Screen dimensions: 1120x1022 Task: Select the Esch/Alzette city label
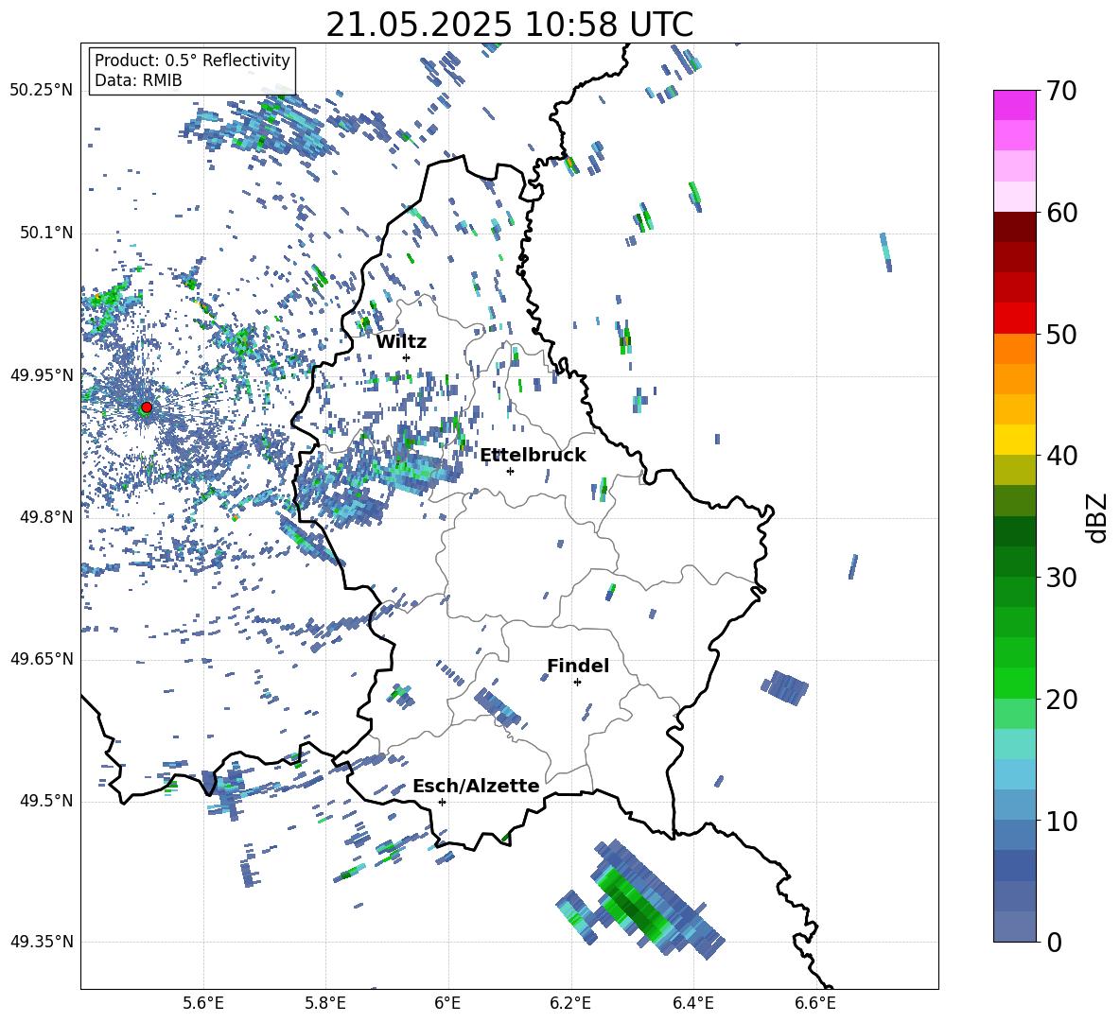[x=476, y=786]
